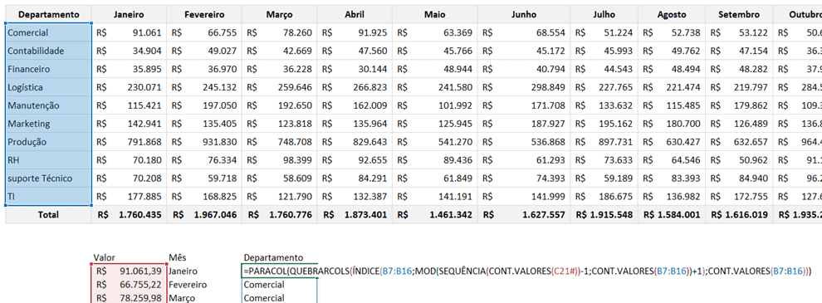Click the Manutenção department cell
The width and height of the screenshot is (822, 303).
point(49,105)
